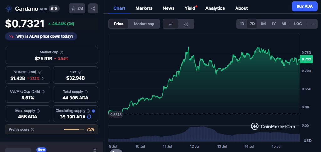Screen dimensions: 321x152
Task: Click Vol/Mkt Cap (24h) info icon
Action: click(43, 92)
